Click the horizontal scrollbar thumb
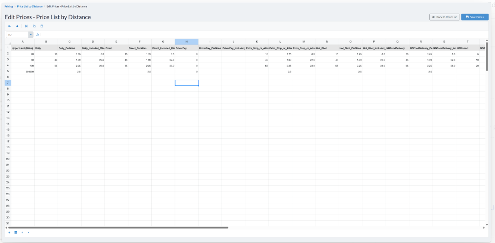 (x=118, y=227)
